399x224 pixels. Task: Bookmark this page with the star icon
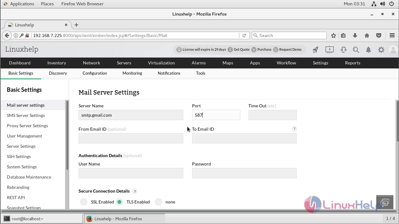point(334,35)
